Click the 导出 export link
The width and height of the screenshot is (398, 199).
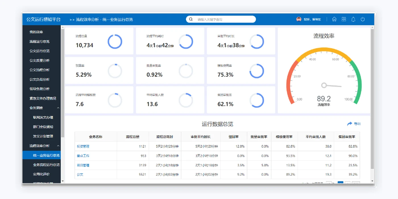[357, 124]
